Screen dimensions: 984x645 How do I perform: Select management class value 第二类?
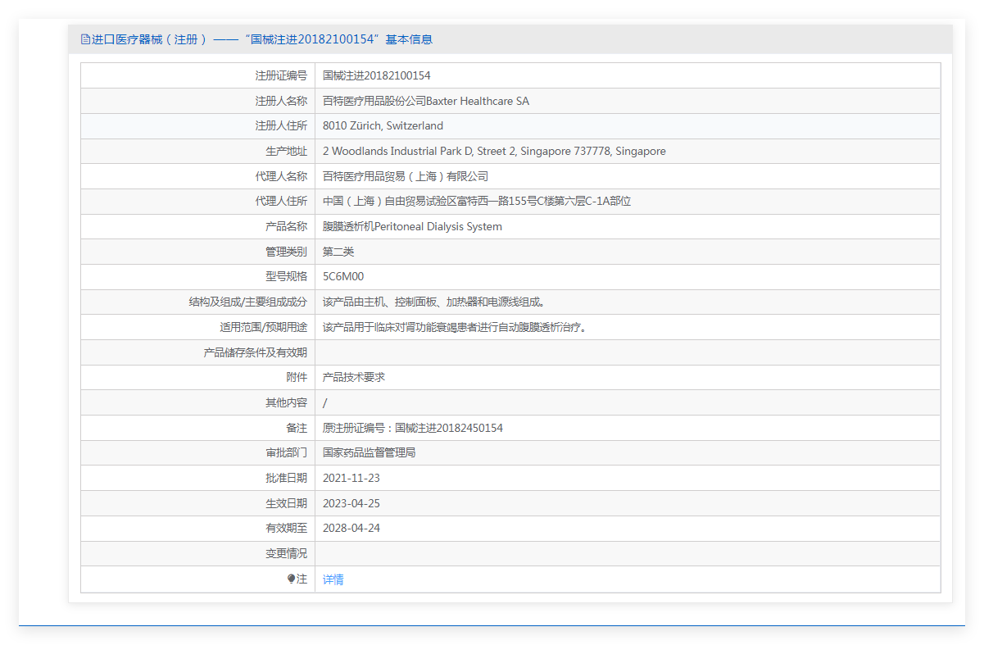click(338, 252)
